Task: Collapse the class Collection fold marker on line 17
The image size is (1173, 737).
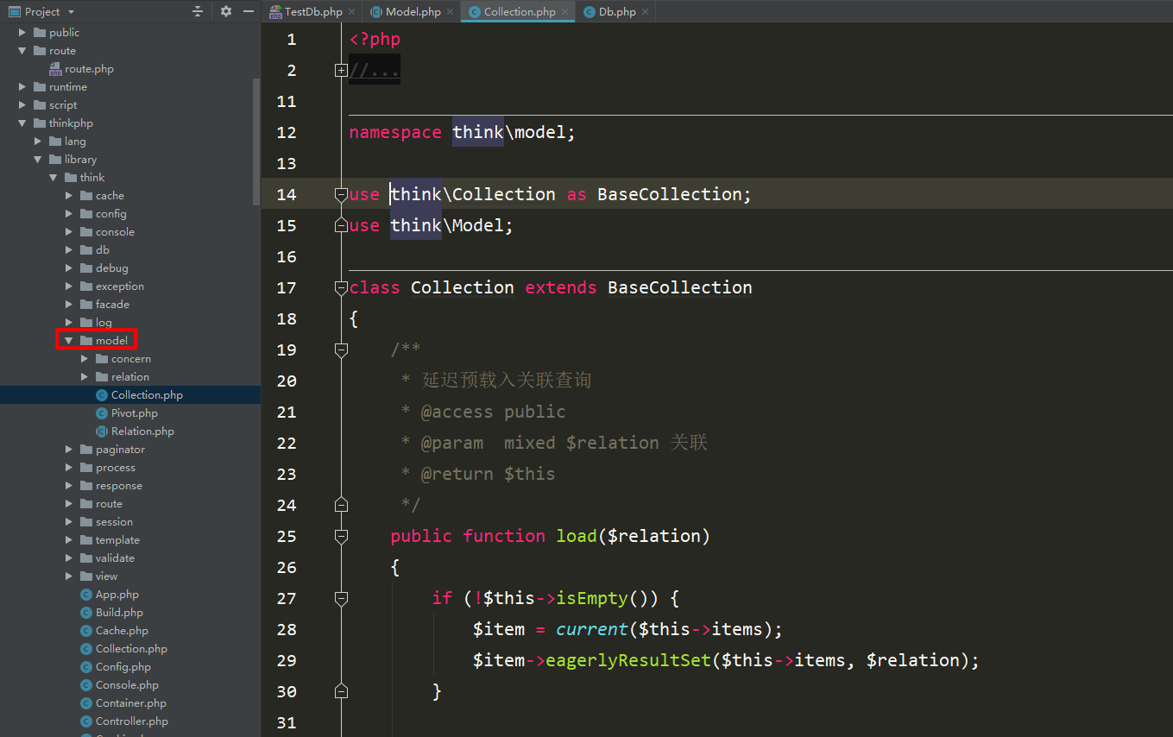Action: pyautogui.click(x=341, y=288)
